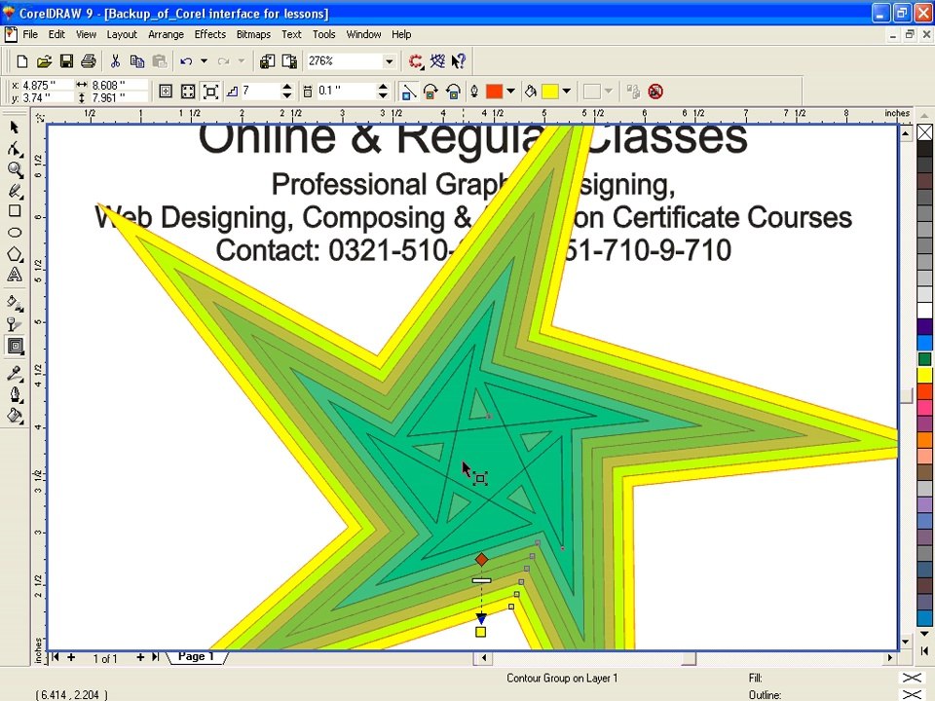Image resolution: width=935 pixels, height=701 pixels.
Task: Click the Print icon
Action: tap(89, 60)
